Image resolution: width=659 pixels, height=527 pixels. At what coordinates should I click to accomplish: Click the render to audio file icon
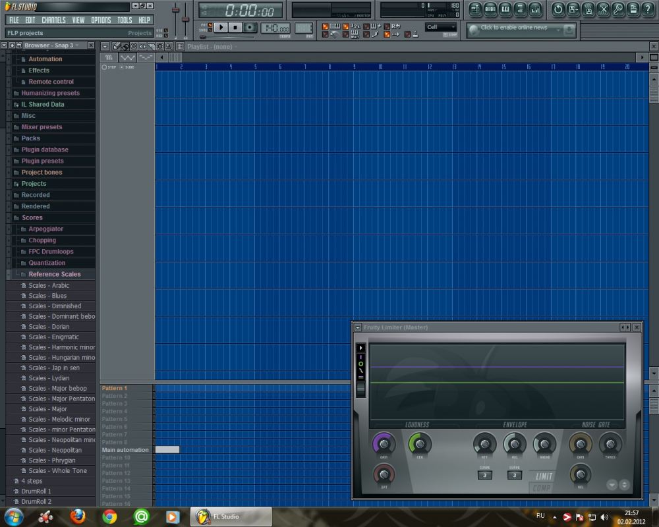(588, 9)
